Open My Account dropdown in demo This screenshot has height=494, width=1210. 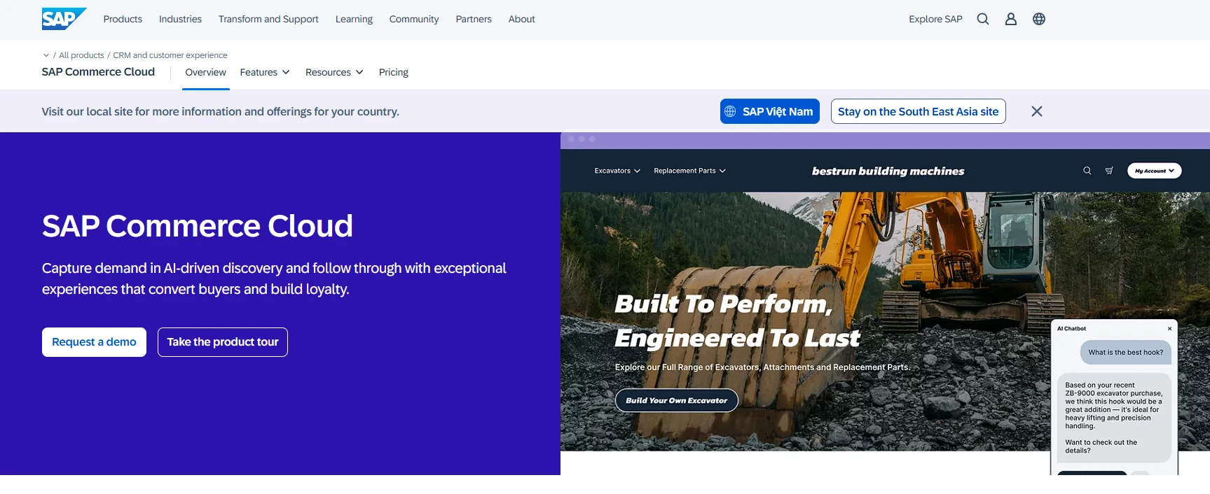(x=1155, y=171)
